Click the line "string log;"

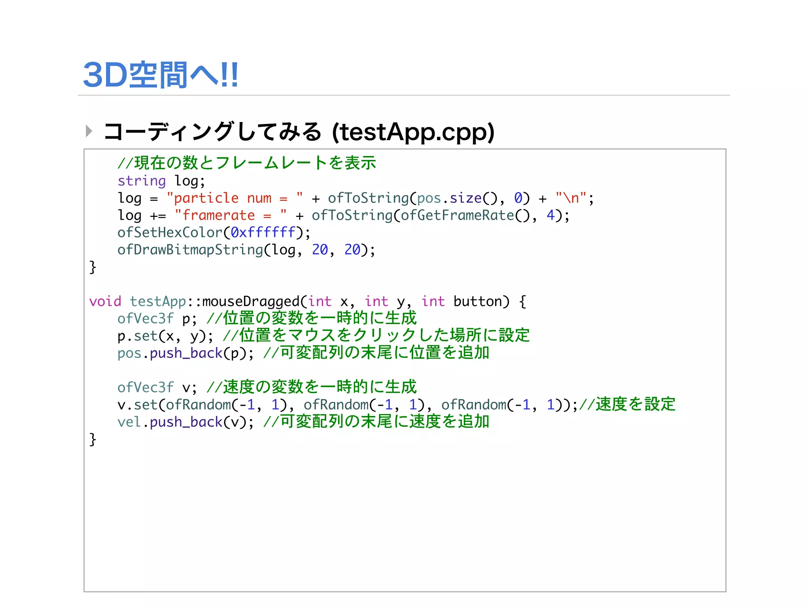(161, 181)
